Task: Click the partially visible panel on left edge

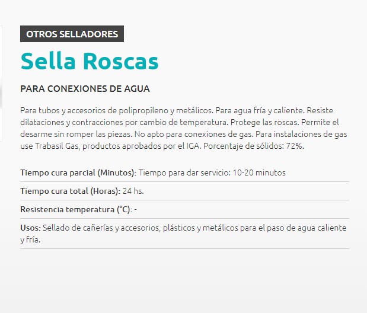Action: [x=1, y=84]
